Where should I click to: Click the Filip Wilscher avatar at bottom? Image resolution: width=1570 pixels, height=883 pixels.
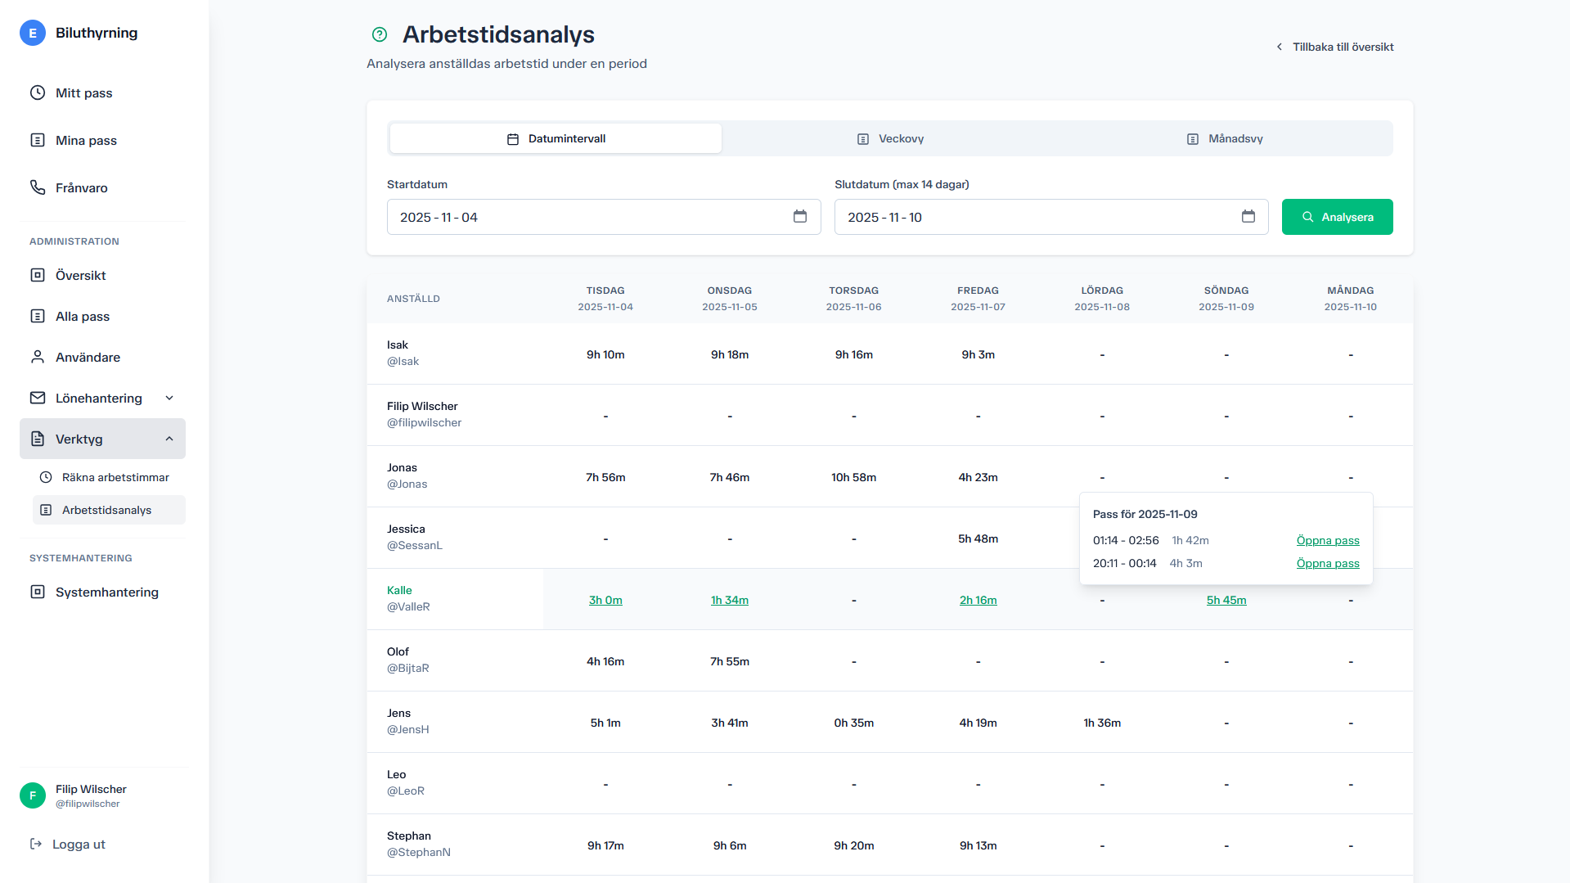click(x=33, y=795)
